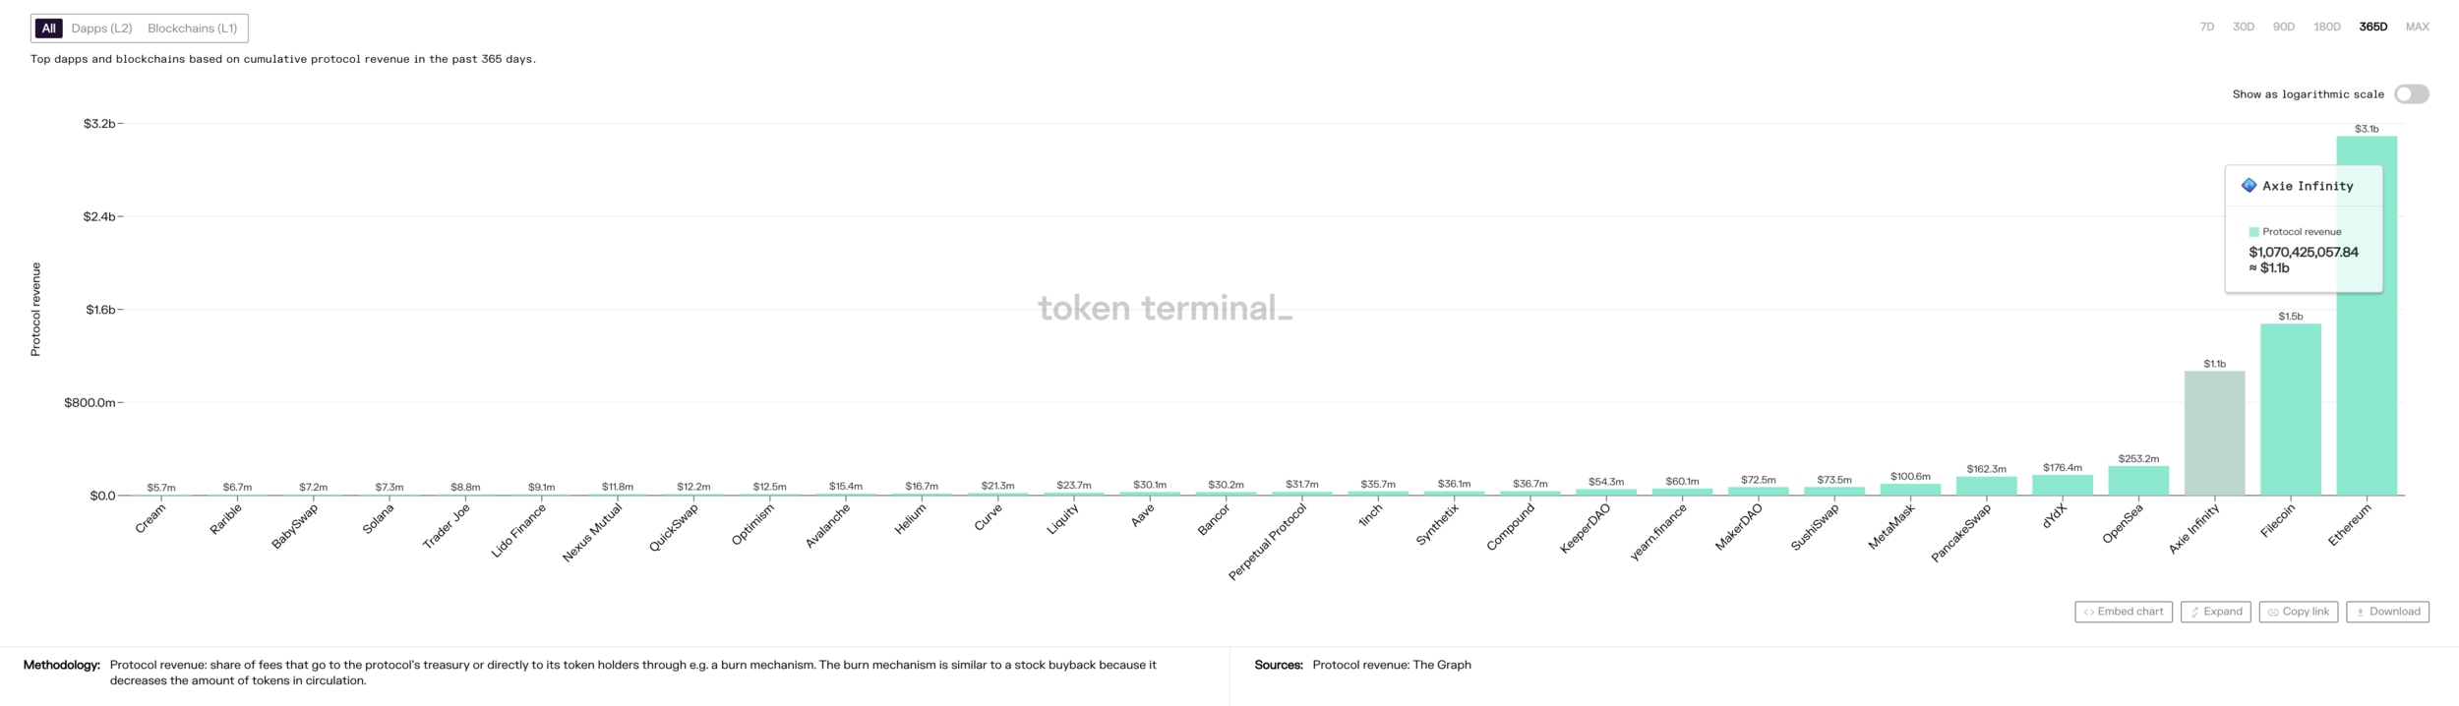Viewport: 2459px width, 706px height.
Task: Click the Download button
Action: [2387, 612]
